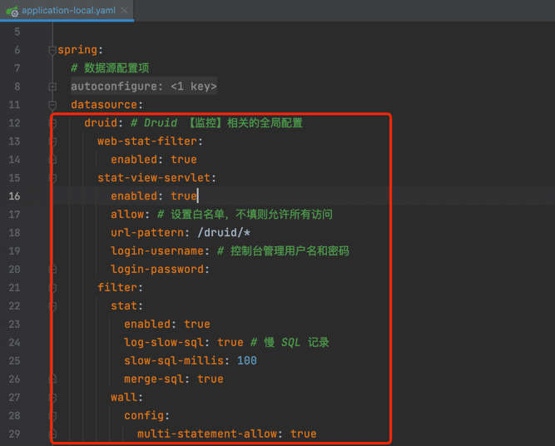
Task: Collapse the druid block using gutter fold
Action: click(52, 123)
